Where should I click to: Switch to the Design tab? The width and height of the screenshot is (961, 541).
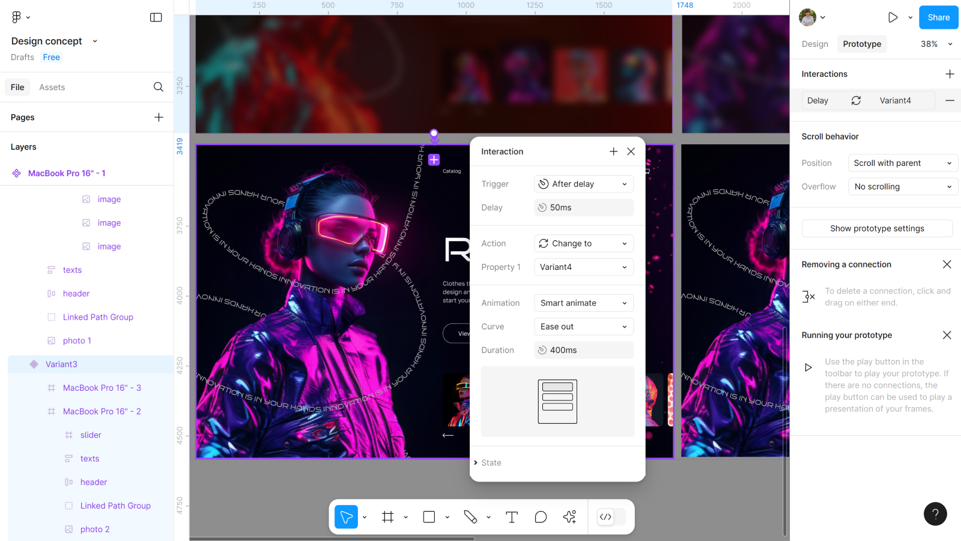tap(814, 44)
